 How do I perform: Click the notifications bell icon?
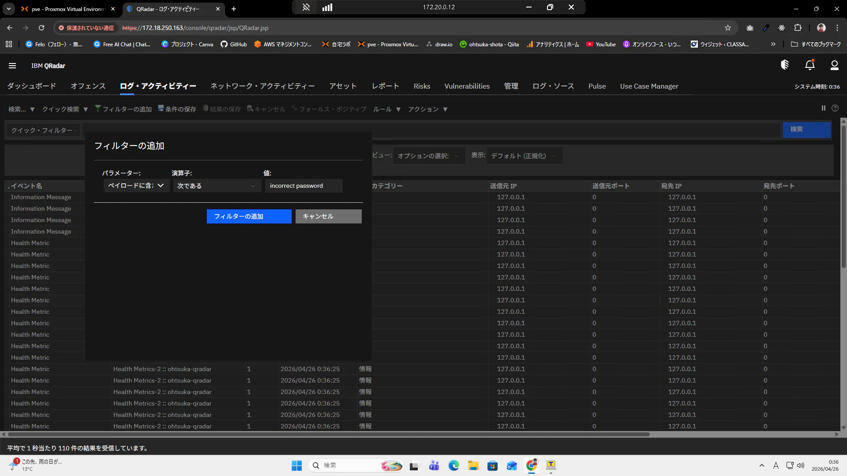click(x=810, y=65)
